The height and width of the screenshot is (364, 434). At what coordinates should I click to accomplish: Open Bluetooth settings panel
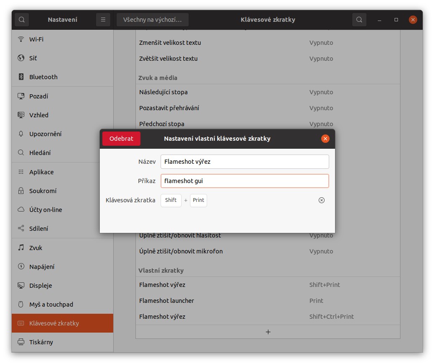click(62, 77)
